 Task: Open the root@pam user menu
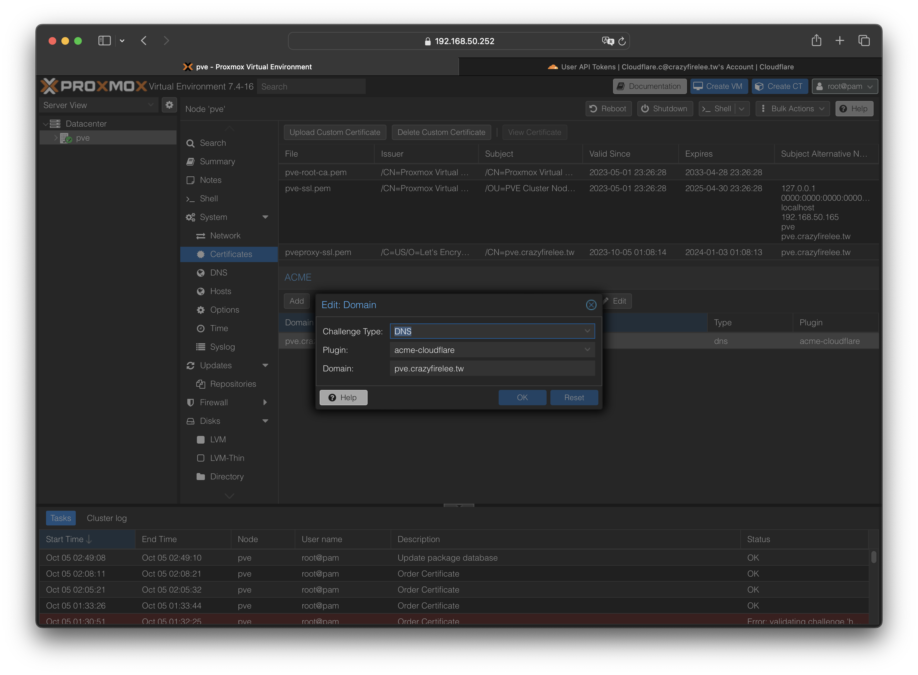pos(844,86)
